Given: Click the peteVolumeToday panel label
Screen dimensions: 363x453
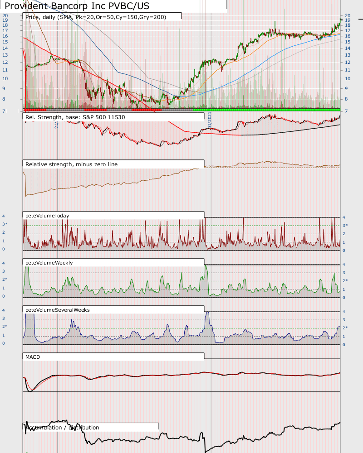Looking at the screenshot, I should point(47,216).
